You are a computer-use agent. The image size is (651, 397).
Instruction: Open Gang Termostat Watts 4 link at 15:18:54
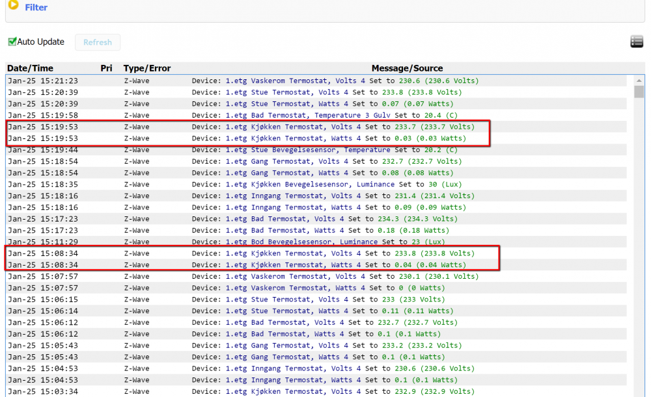pos(286,173)
